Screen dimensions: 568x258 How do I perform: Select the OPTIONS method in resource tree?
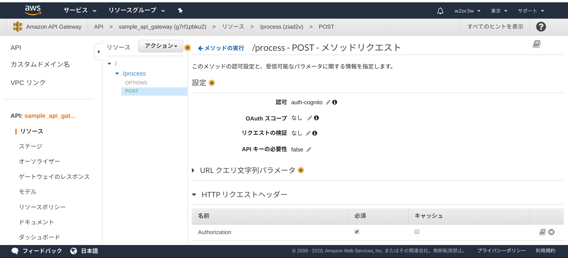(x=136, y=83)
